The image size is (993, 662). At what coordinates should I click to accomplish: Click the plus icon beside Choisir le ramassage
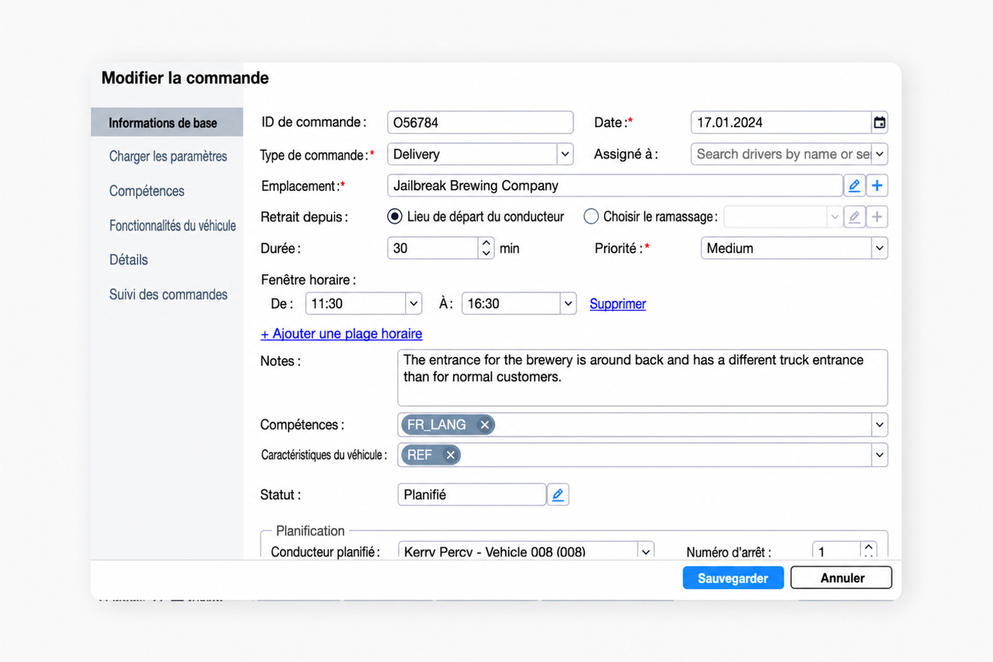pyautogui.click(x=877, y=217)
